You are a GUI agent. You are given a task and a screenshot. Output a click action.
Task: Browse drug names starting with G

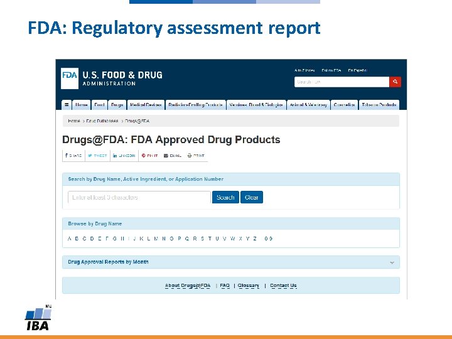[x=115, y=239]
